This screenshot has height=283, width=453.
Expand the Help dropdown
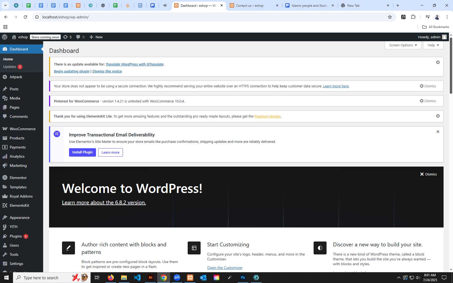433,45
